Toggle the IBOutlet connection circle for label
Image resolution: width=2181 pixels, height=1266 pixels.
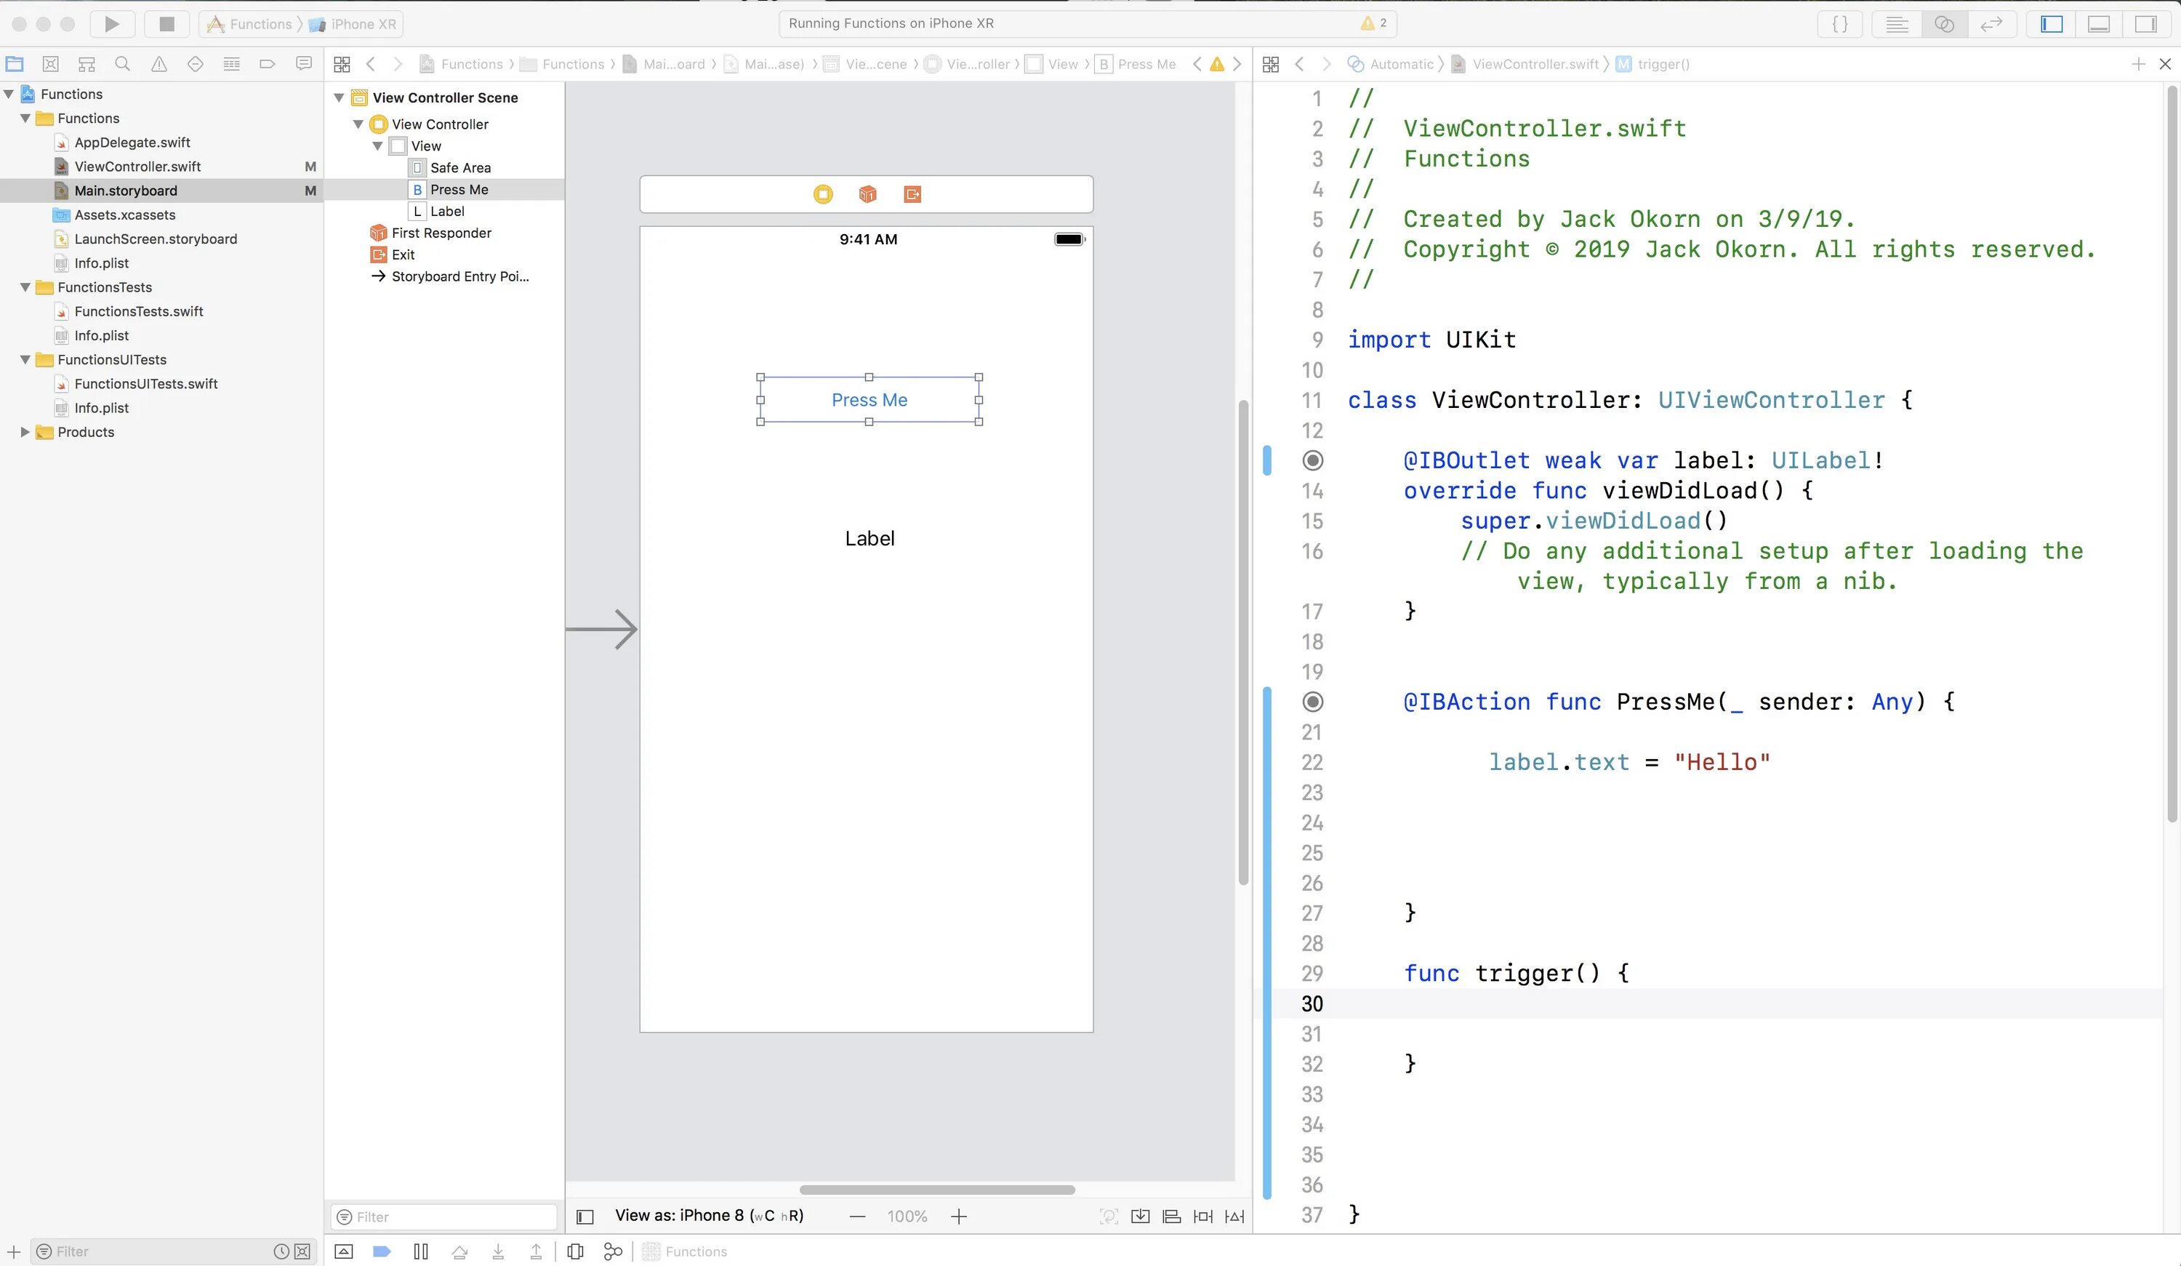click(x=1312, y=461)
